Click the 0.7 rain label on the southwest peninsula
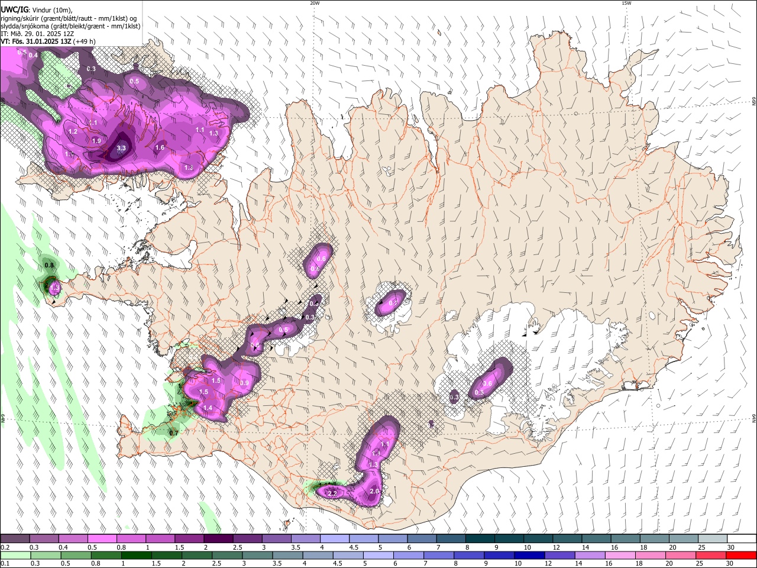 174,433
